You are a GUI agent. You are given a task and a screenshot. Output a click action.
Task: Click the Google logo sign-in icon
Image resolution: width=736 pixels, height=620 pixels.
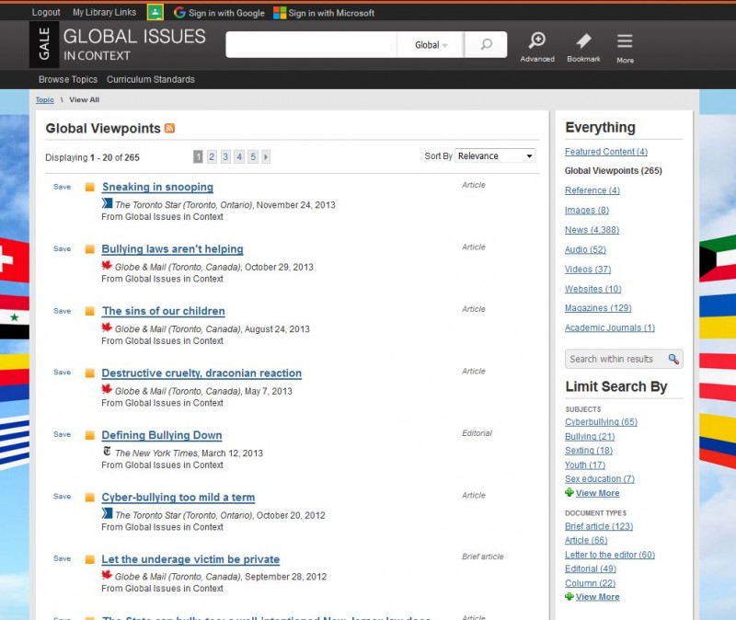point(179,13)
